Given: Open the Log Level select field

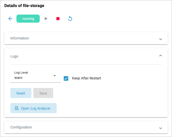Looking at the screenshot, I should [33, 78].
